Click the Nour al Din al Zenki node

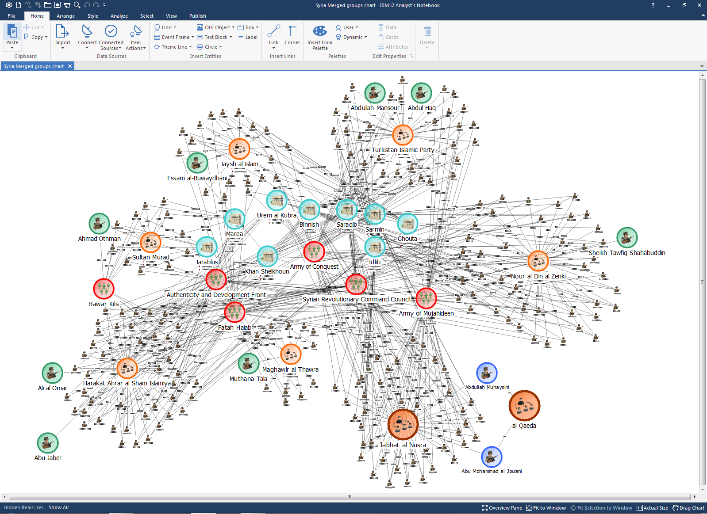[538, 261]
